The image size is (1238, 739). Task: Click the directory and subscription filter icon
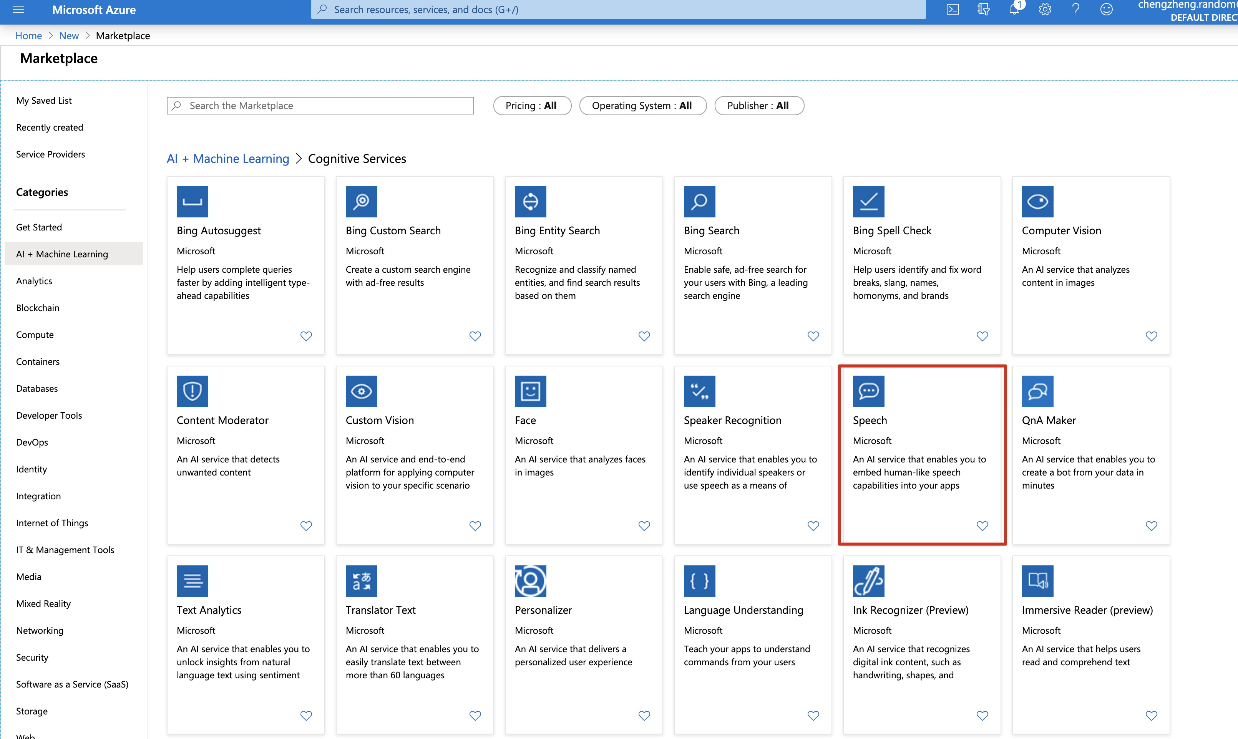pos(983,10)
